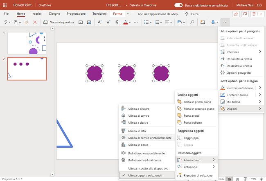Switch to the Inserisci ribbon tab
266x181 pixels.
coord(37,14)
